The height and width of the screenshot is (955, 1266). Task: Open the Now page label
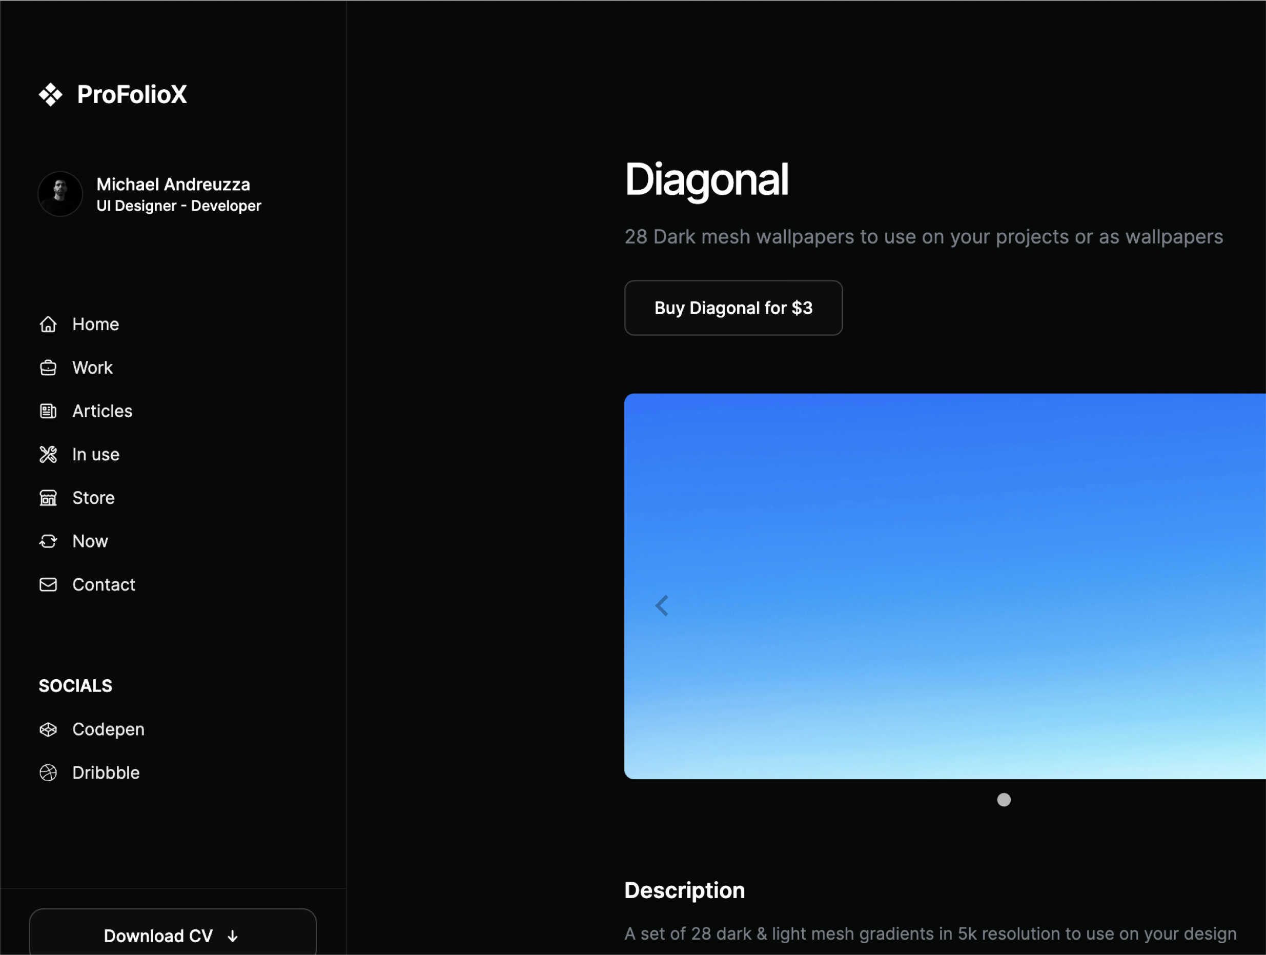(90, 542)
